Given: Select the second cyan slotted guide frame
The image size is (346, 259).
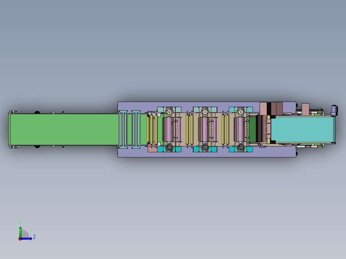Looking at the screenshot, I should (136, 129).
